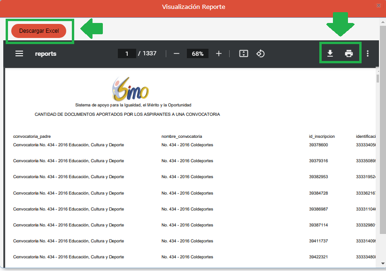The image size is (386, 271).
Task: Click the fit to page icon
Action: coord(243,53)
